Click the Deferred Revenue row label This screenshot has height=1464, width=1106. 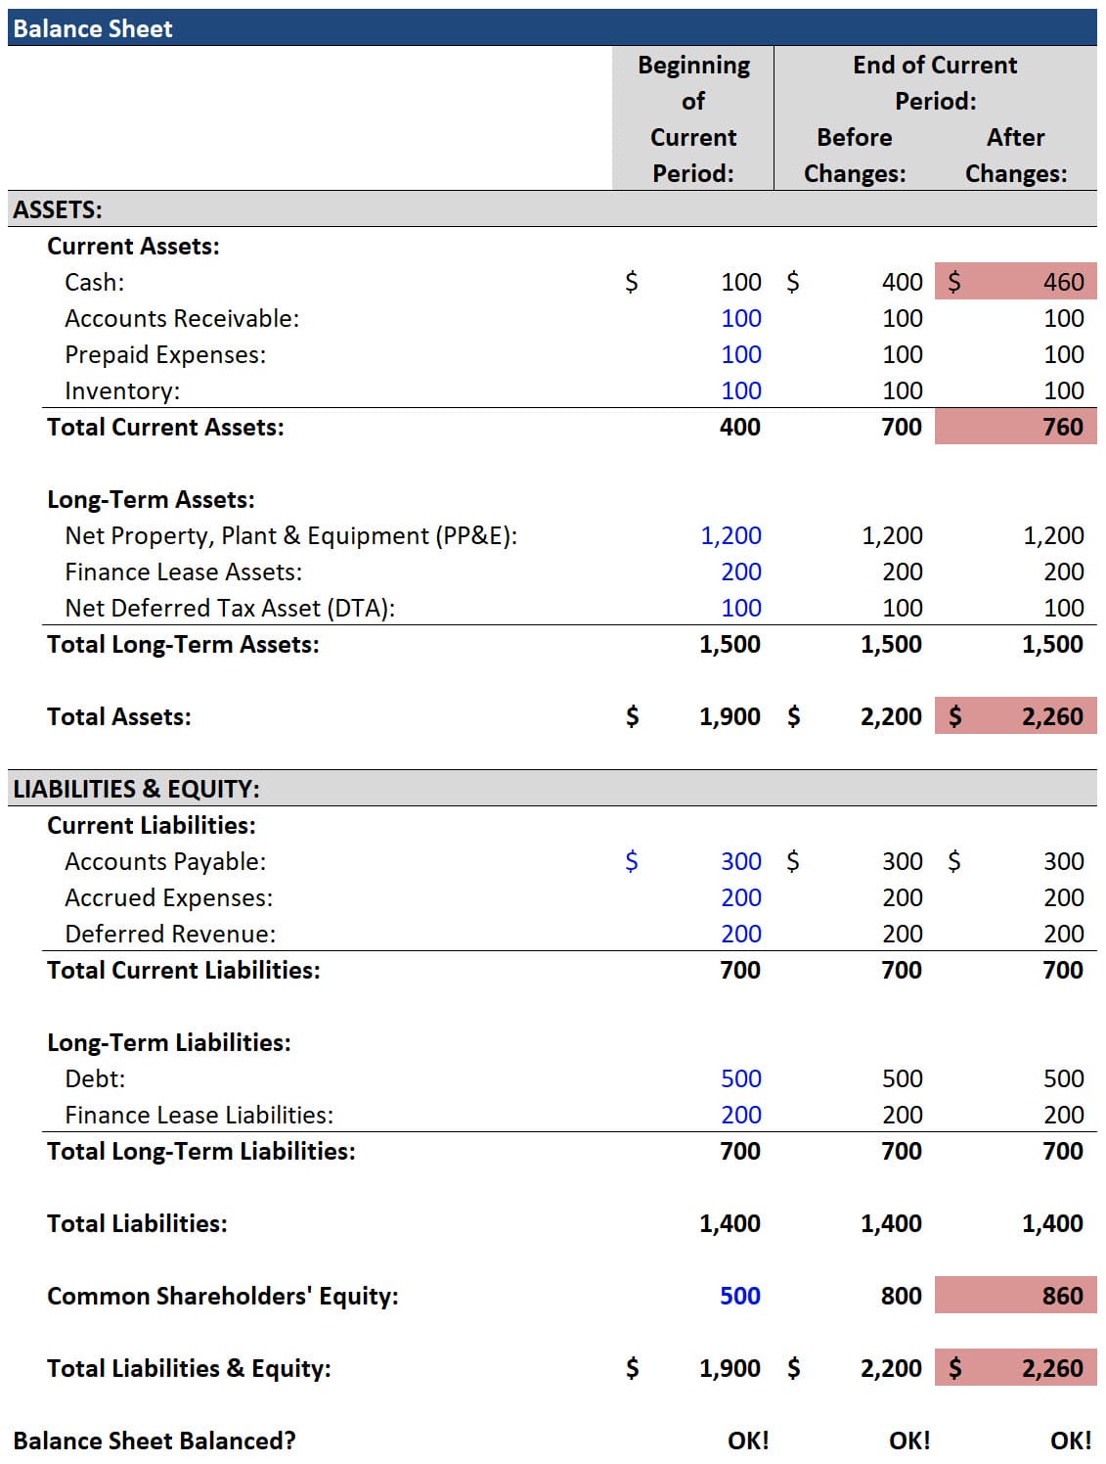point(170,934)
